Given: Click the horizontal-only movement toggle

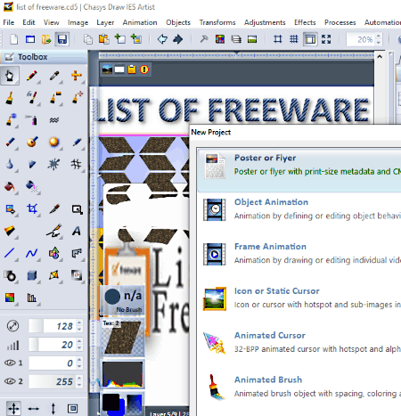Looking at the screenshot, I should (33, 409).
